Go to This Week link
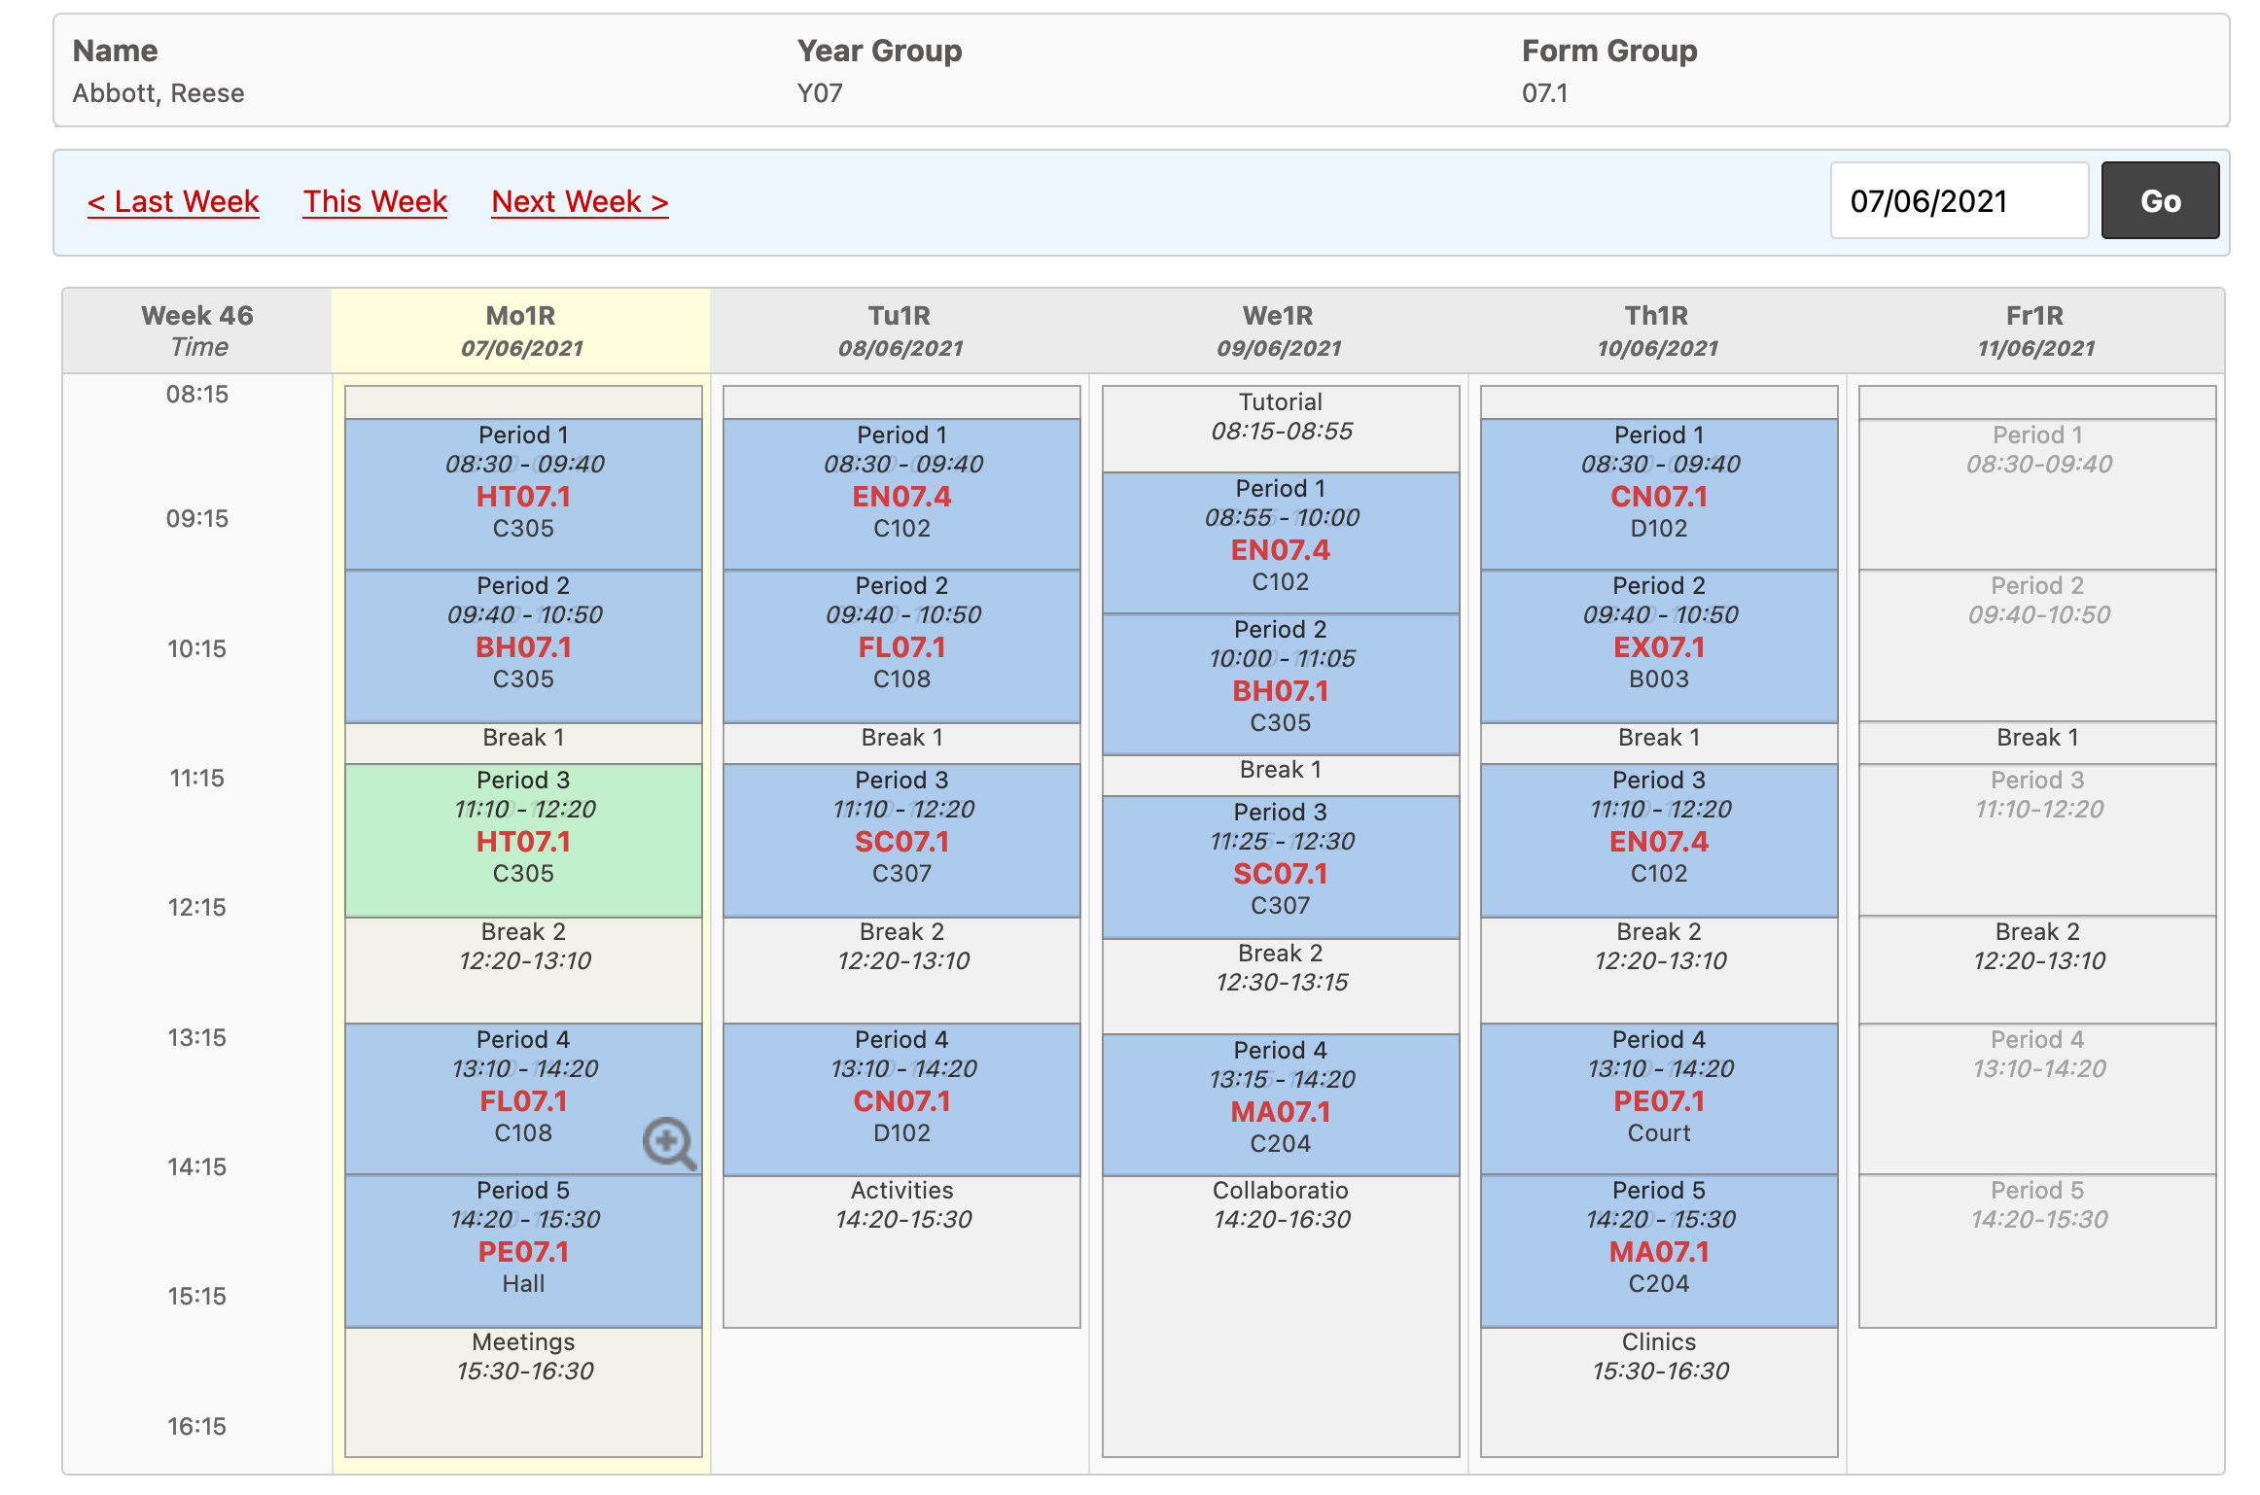This screenshot has height=1495, width=2260. 374,201
